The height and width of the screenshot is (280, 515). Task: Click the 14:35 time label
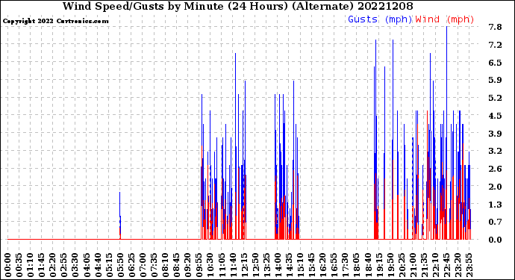coord(289,265)
